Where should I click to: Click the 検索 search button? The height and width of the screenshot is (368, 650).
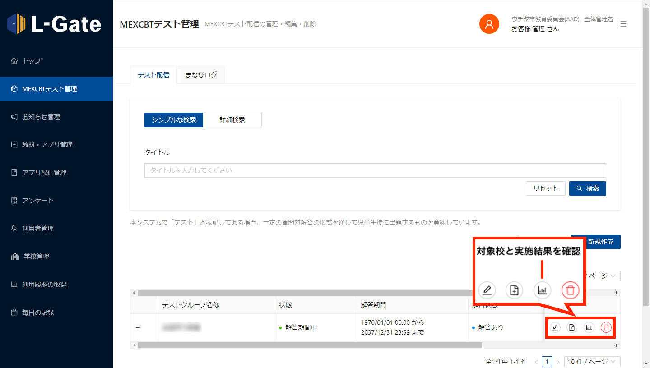(587, 189)
